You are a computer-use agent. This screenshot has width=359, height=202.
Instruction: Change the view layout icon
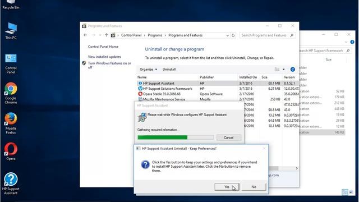point(277,70)
